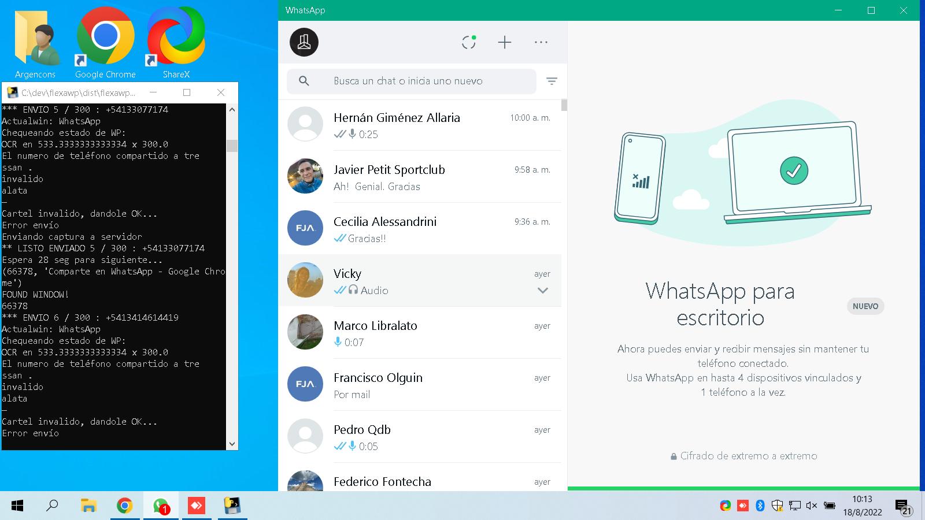Click the network tray icon
This screenshot has height=520, width=925.
tap(795, 506)
